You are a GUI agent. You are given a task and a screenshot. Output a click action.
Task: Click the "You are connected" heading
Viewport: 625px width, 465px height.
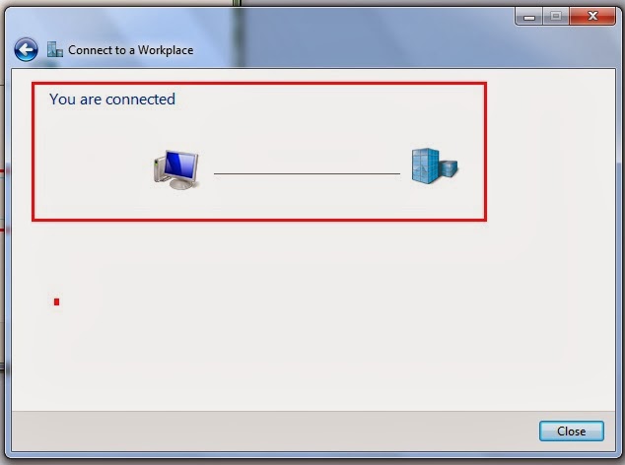tap(112, 100)
